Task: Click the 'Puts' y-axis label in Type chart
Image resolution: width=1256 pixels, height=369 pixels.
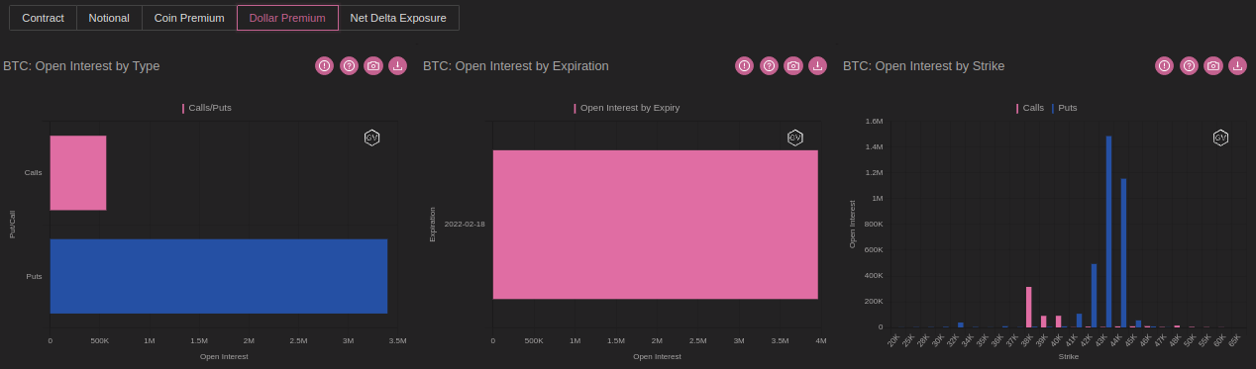Action: click(34, 277)
